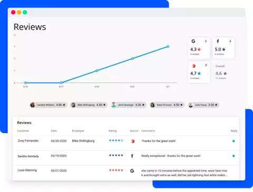Click the Google logo in the 4.3 rating card

pyautogui.click(x=193, y=41)
